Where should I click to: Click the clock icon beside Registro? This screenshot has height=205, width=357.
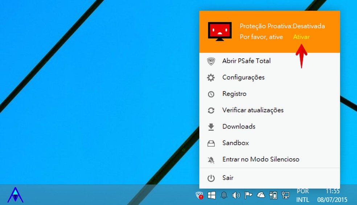[211, 94]
